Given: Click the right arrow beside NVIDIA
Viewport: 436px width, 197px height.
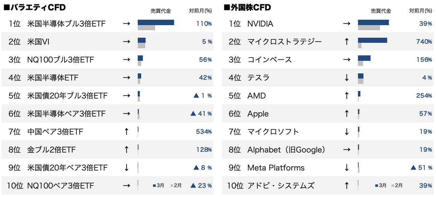Looking at the screenshot, I should click(x=346, y=24).
